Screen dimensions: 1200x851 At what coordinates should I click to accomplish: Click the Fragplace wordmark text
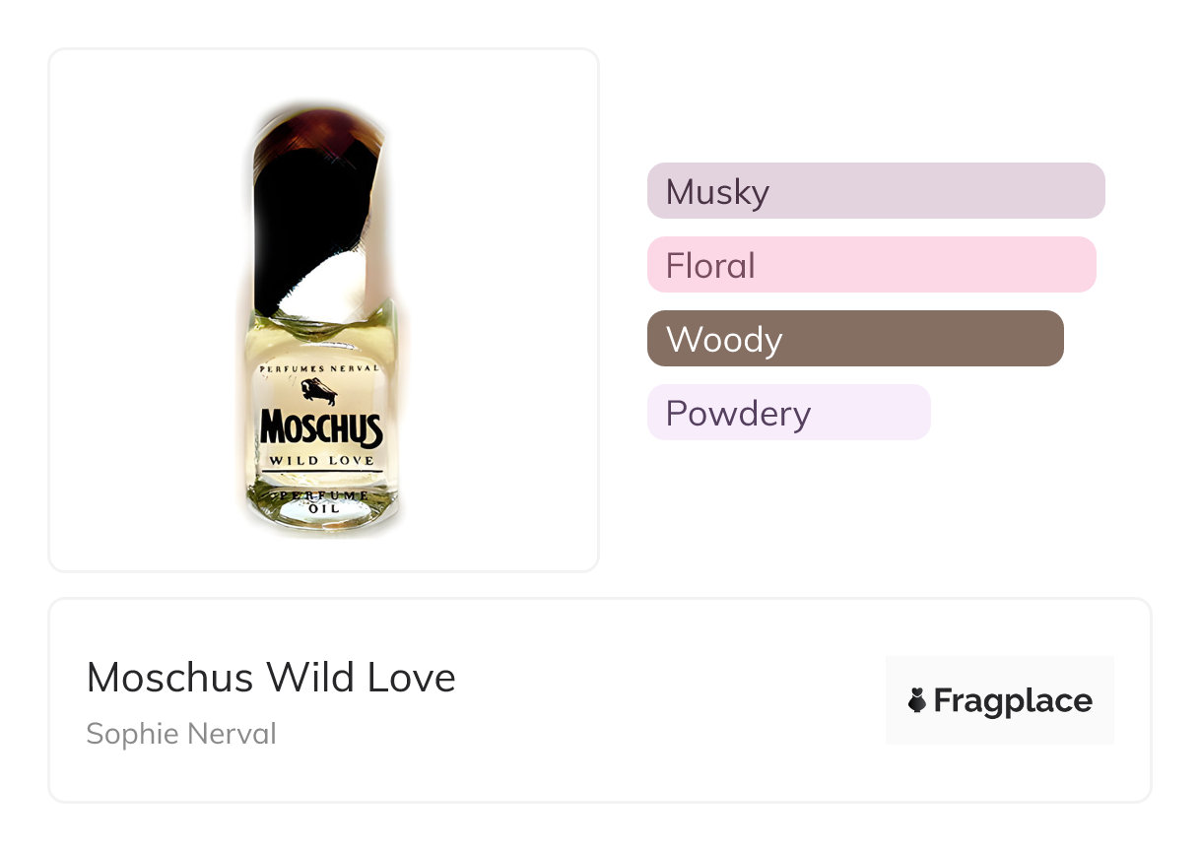click(x=1012, y=700)
